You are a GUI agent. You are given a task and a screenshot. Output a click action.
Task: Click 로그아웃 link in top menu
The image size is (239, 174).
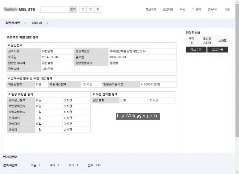tap(168, 10)
